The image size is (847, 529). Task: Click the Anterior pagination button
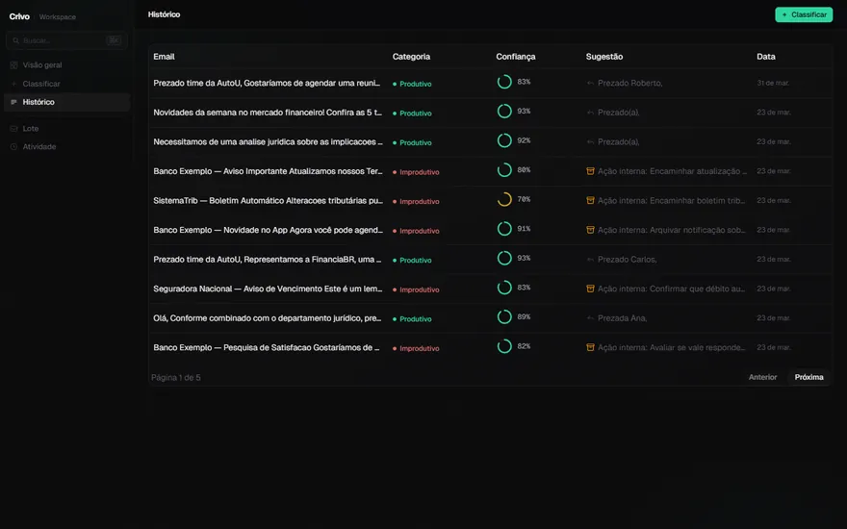(762, 377)
